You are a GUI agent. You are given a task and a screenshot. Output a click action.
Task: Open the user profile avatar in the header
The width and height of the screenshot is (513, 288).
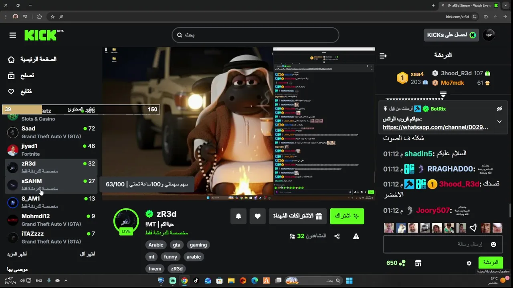click(x=489, y=35)
